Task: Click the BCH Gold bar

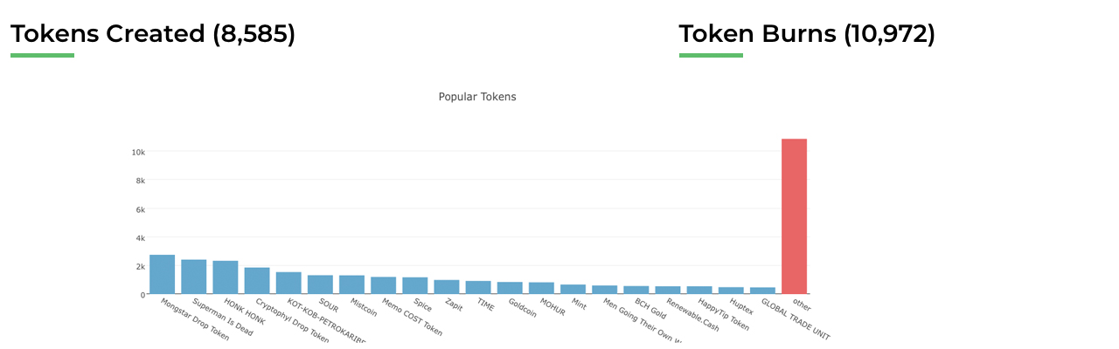Action: click(x=636, y=290)
